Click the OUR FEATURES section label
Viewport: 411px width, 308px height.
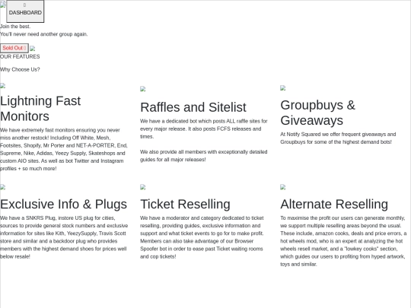pos(20,56)
